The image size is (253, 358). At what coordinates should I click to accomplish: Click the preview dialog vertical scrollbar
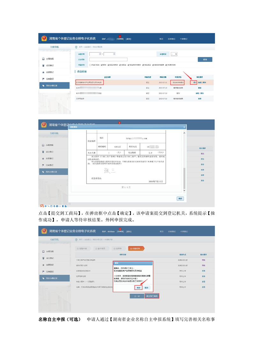coord(184,179)
